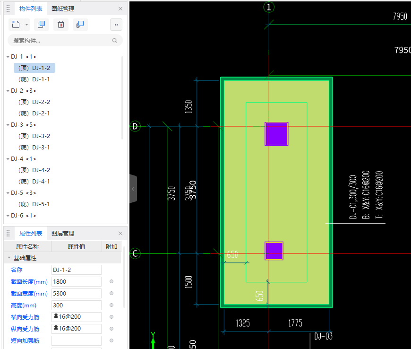Click the new component icon

(x=16, y=25)
